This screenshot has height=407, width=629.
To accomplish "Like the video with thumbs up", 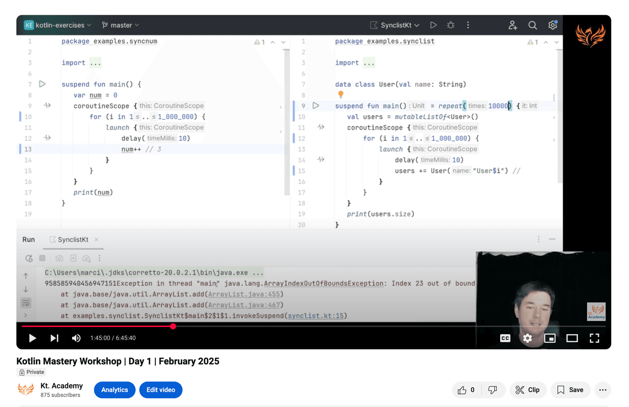I will pyautogui.click(x=466, y=390).
